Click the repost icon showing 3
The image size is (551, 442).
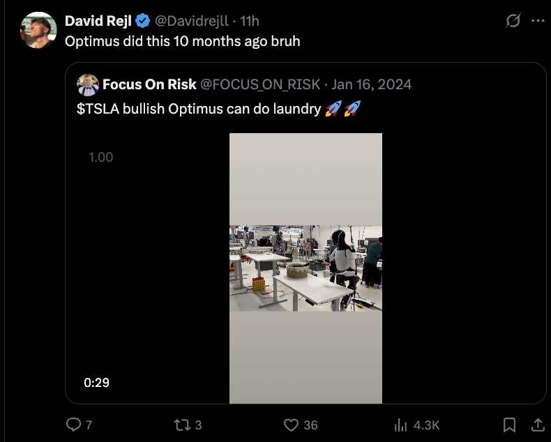pos(181,425)
